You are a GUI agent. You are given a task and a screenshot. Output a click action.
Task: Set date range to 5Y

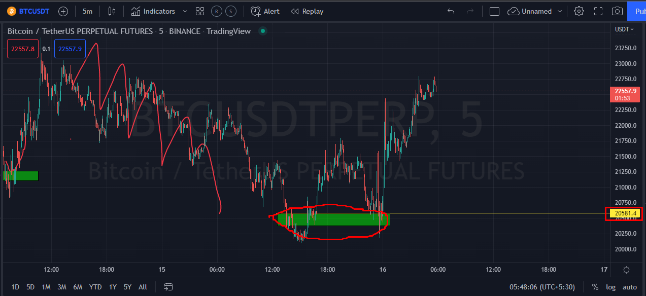127,287
